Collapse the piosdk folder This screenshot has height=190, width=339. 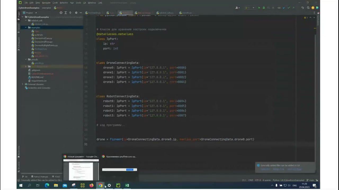click(26, 60)
